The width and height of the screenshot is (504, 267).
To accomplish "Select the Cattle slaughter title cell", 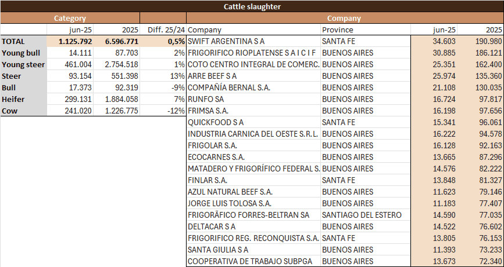I will click(252, 6).
